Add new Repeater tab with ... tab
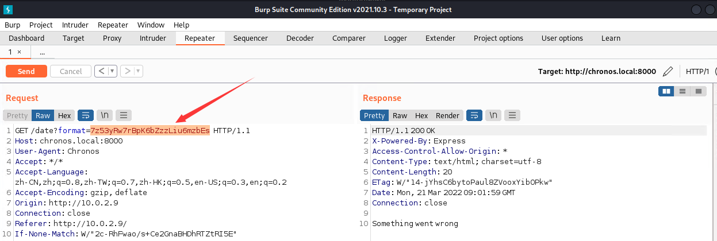 [43, 52]
